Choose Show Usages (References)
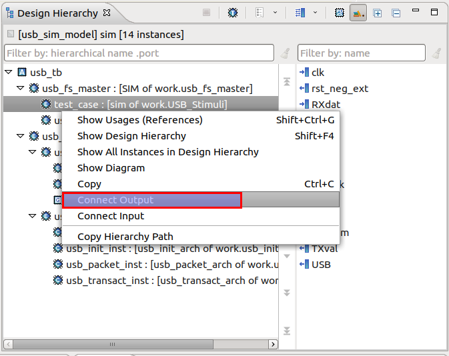Viewport: 449px width, 356px height. [201, 120]
